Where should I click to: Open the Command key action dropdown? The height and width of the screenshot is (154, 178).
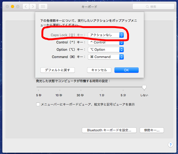pyautogui.click(x=106, y=57)
